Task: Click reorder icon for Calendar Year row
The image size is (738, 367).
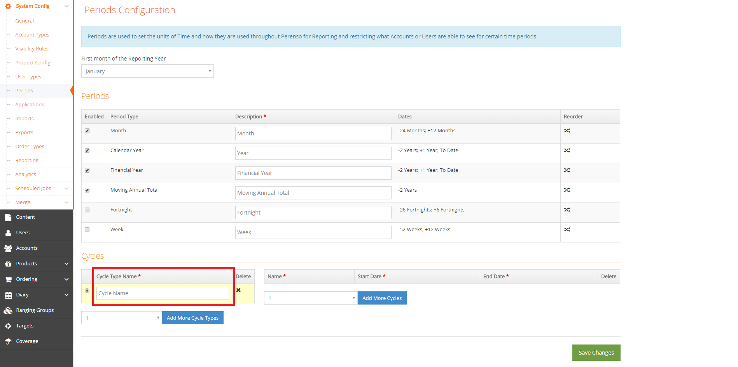Action: [567, 151]
